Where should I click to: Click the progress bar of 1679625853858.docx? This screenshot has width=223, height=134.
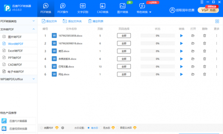pos(157,36)
